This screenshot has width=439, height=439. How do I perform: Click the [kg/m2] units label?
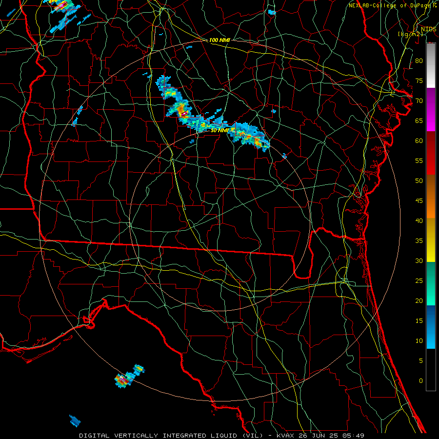coord(410,34)
